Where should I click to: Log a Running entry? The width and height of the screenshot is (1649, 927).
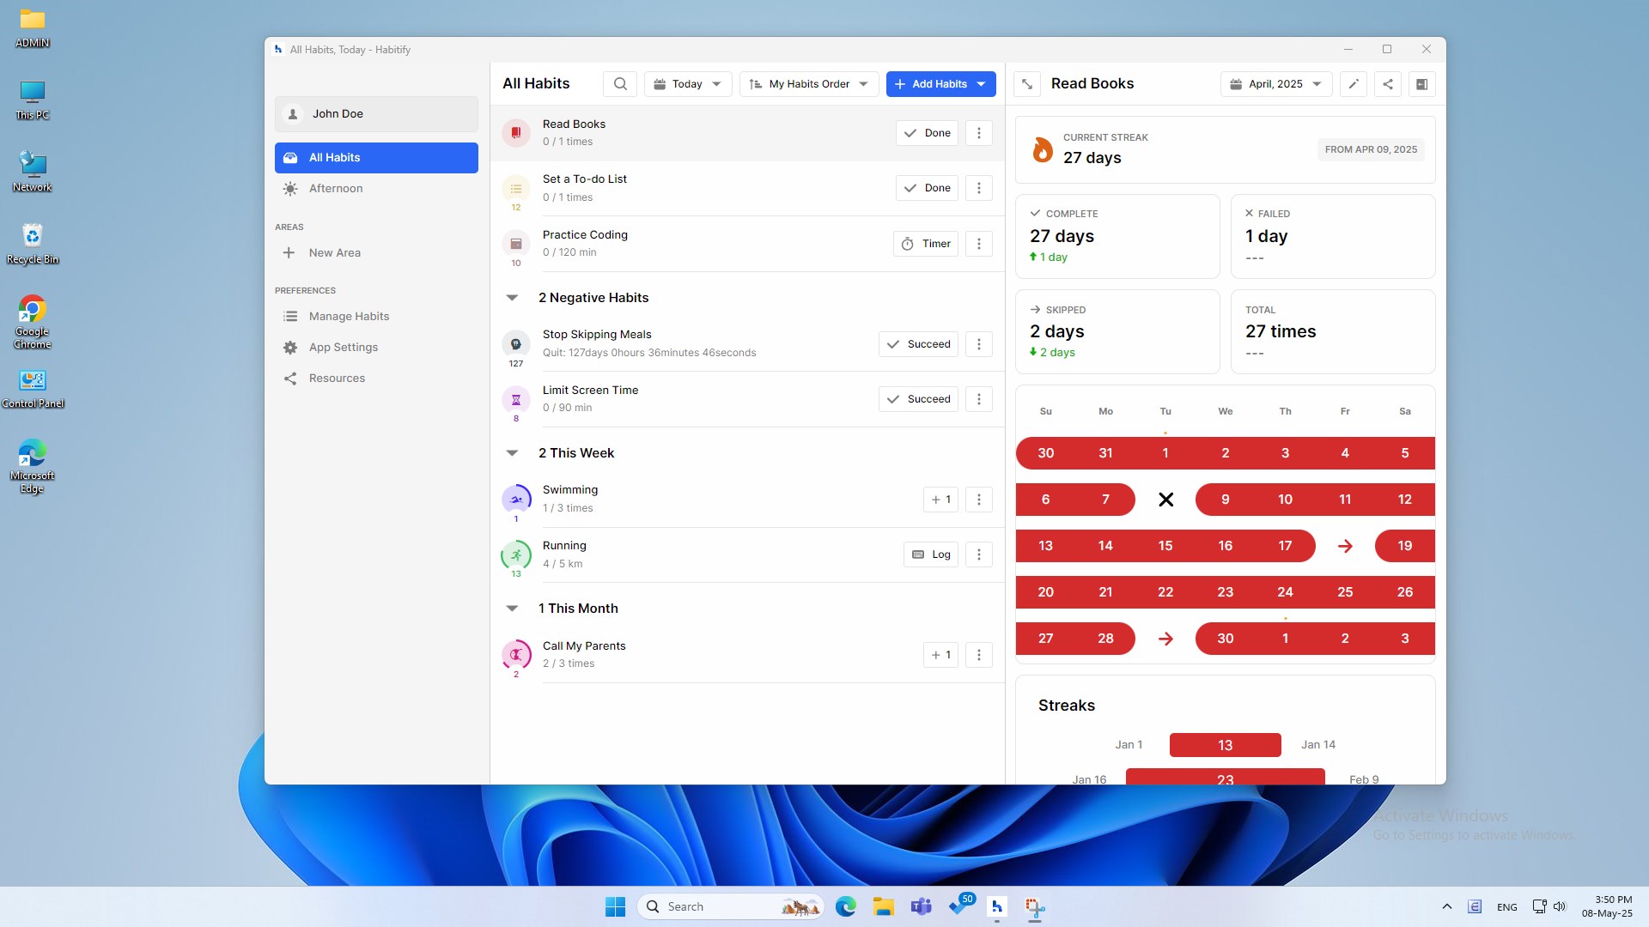click(x=931, y=554)
